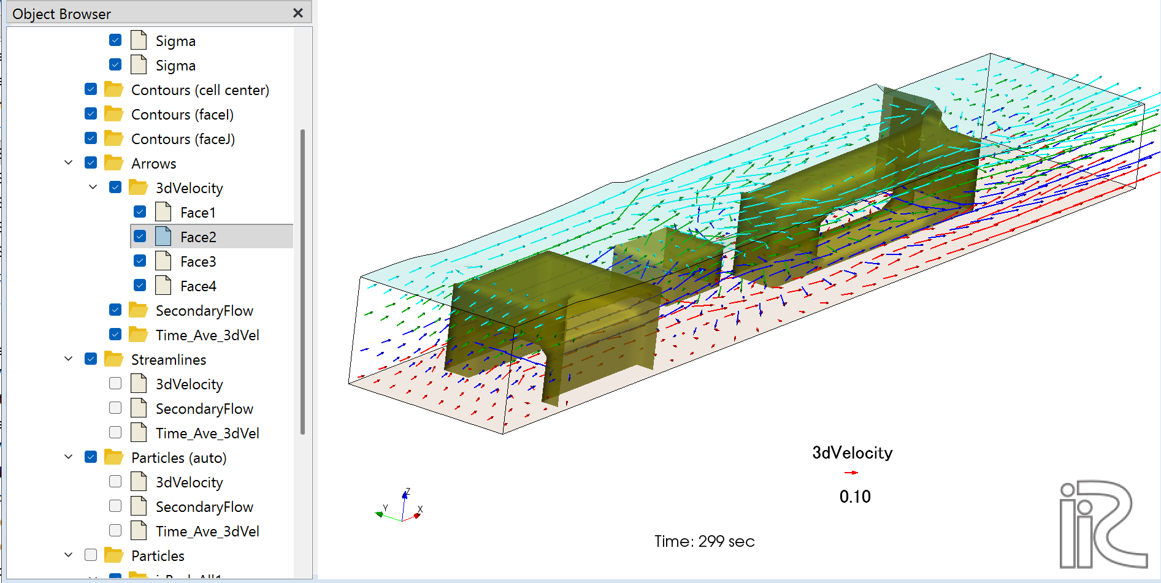The height and width of the screenshot is (583, 1161).
Task: Click the Particles folder icon
Action: tap(113, 555)
